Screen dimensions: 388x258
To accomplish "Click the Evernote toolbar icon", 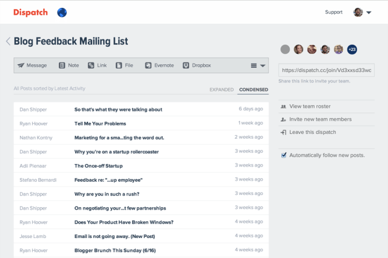I will (x=148, y=65).
